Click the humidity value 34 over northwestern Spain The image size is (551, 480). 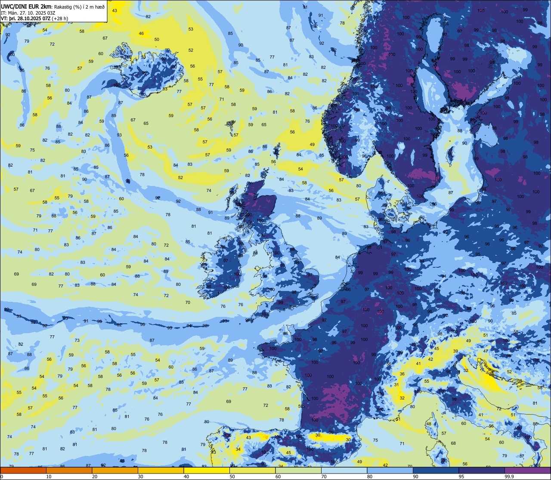[x=238, y=449]
